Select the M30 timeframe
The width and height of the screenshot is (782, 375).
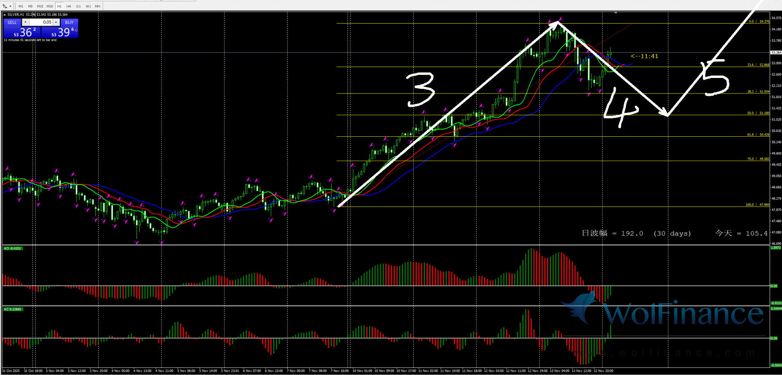click(50, 6)
